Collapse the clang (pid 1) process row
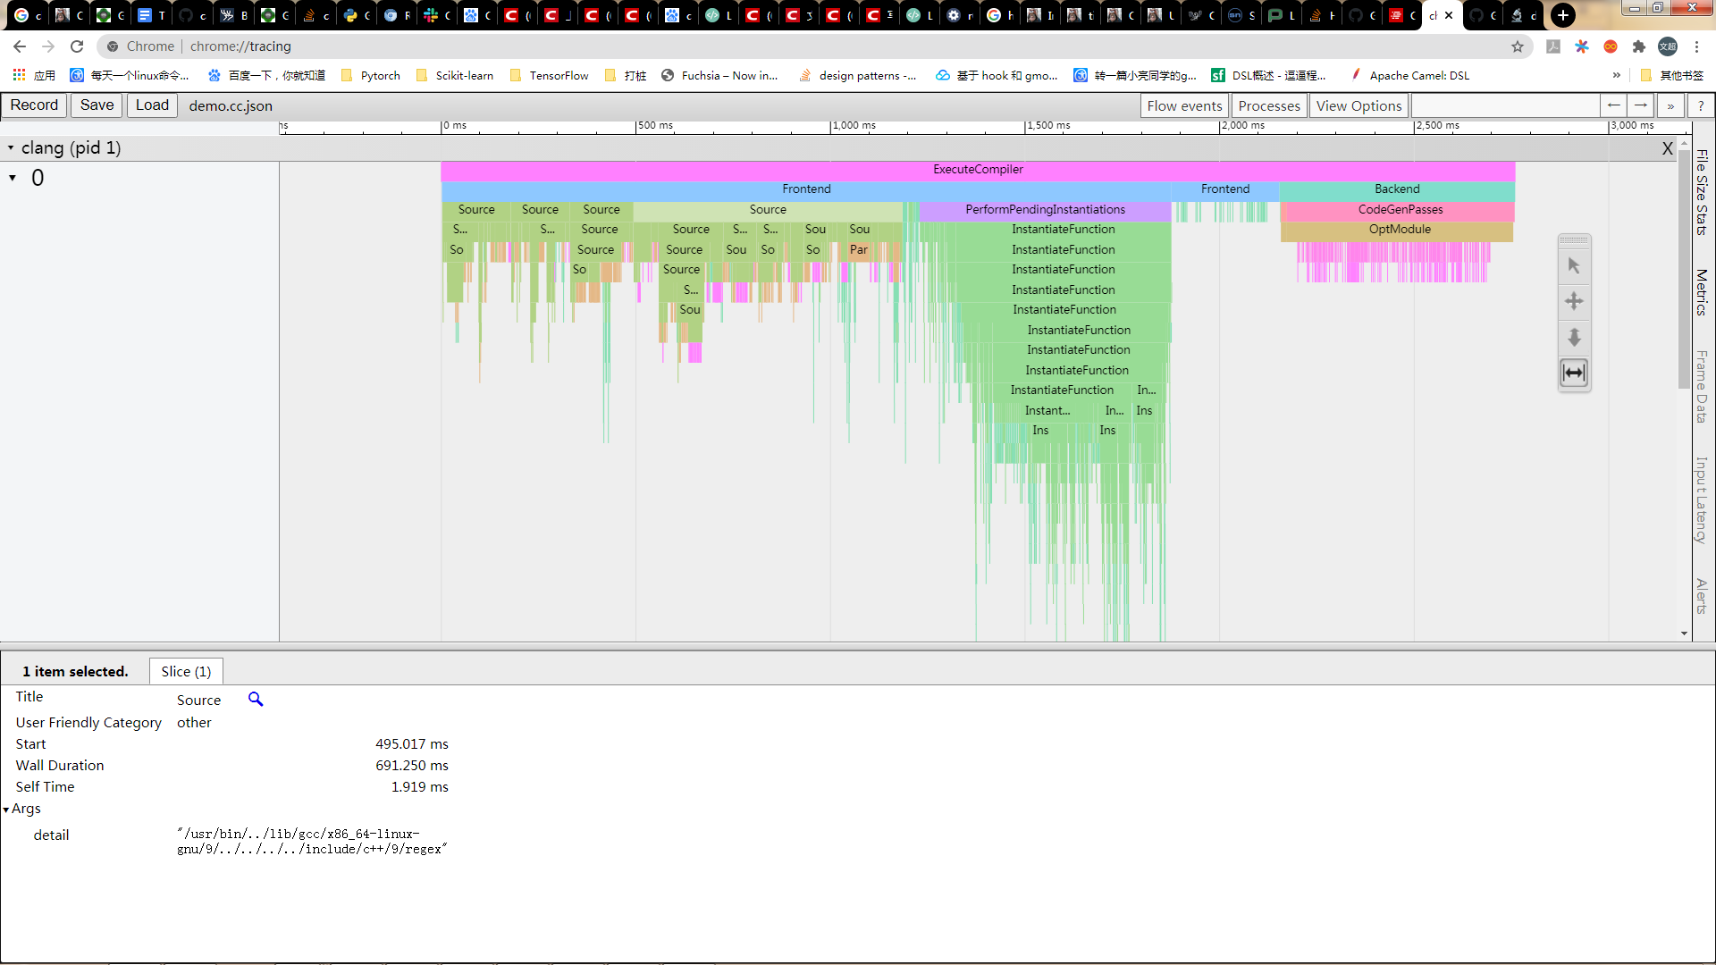The height and width of the screenshot is (965, 1716). coord(12,147)
